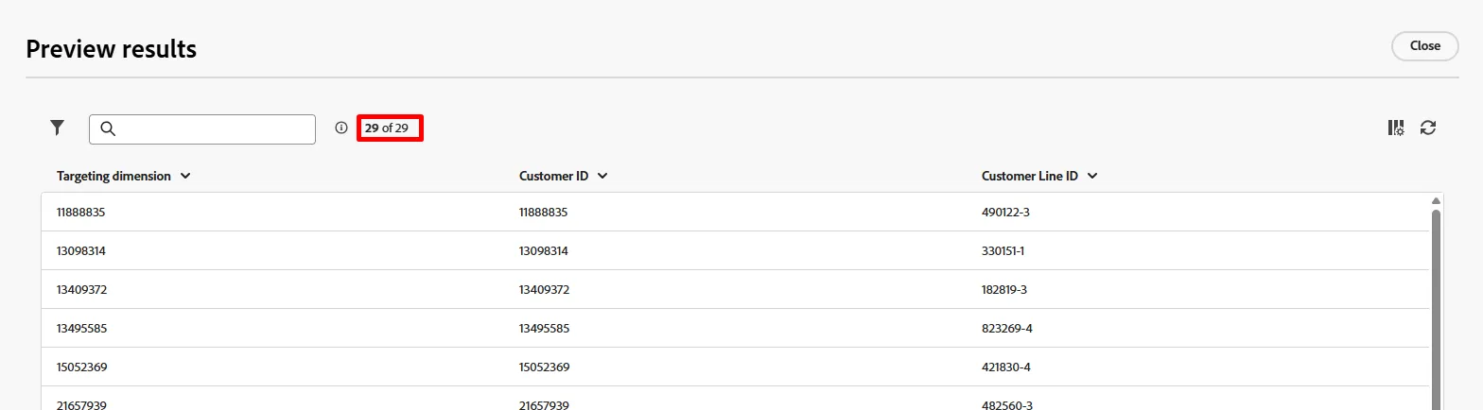Click Customer Line ID 330151-1
This screenshot has height=410, width=1483.
(1003, 251)
